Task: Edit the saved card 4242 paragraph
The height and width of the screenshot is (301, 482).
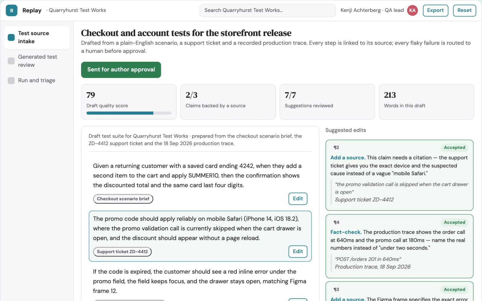Action: (x=298, y=199)
